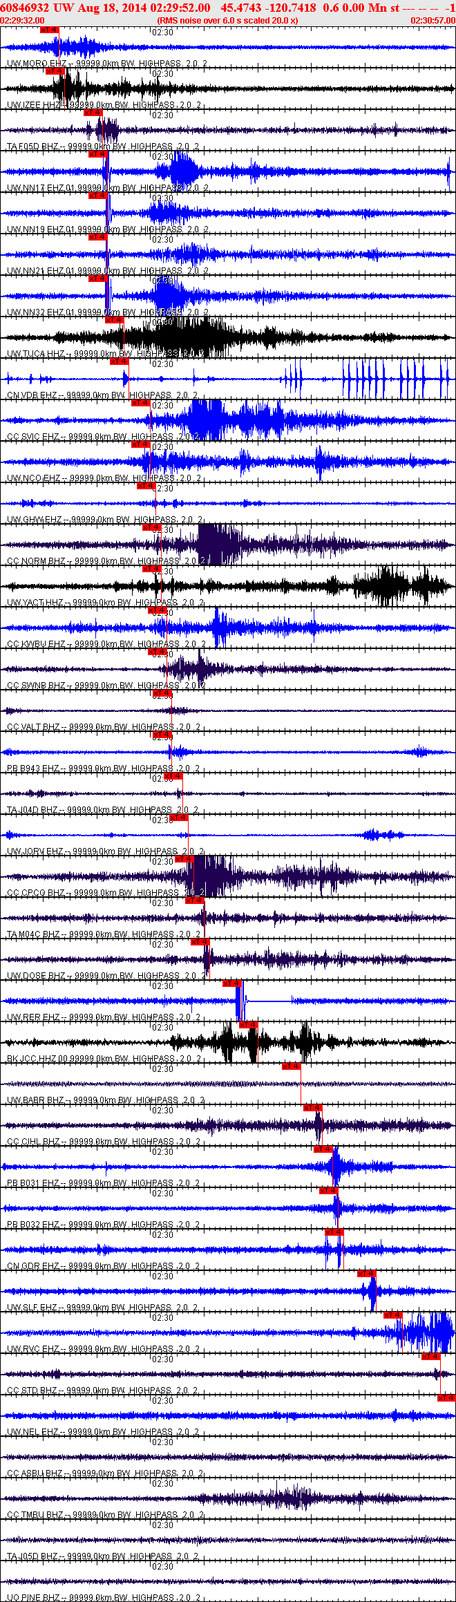
Task: Click the start time label 02:29:32.00
Action: click(x=22, y=21)
